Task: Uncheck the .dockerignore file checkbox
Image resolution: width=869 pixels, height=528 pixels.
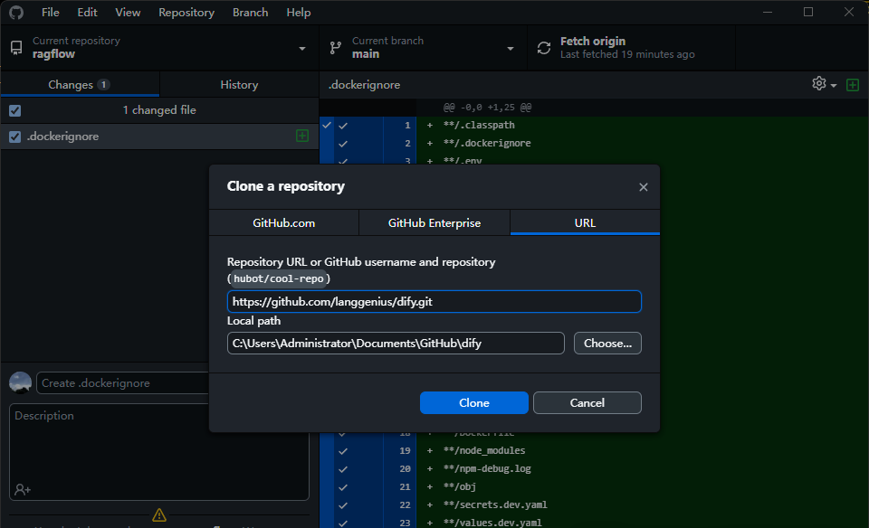Action: [x=15, y=137]
